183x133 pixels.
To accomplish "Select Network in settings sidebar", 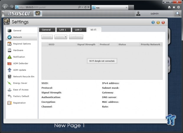I will tap(22, 37).
